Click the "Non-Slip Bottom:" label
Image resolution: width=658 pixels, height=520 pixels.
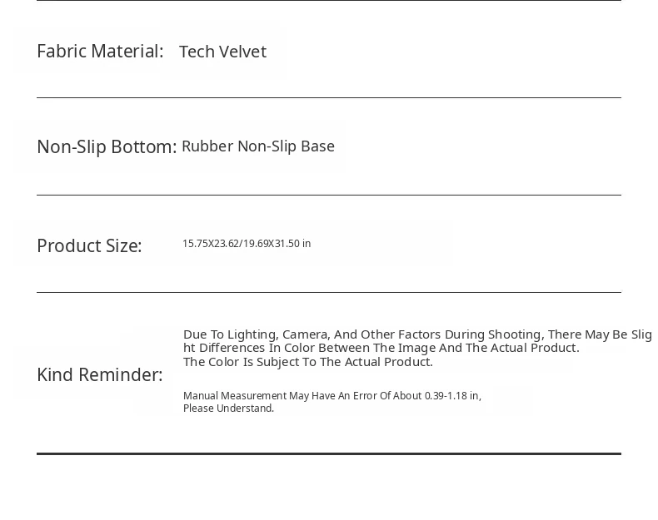[x=107, y=147]
